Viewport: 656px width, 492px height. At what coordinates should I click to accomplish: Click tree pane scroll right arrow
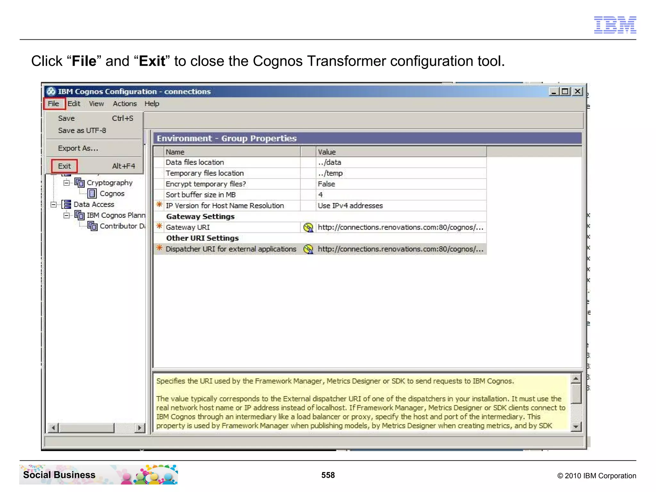(140, 428)
